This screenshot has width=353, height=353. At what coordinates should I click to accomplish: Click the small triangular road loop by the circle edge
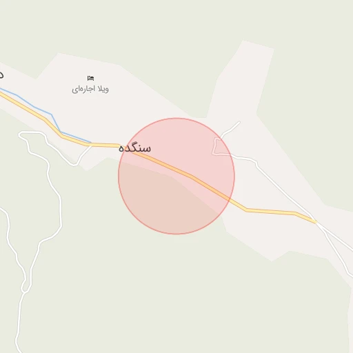219,147
